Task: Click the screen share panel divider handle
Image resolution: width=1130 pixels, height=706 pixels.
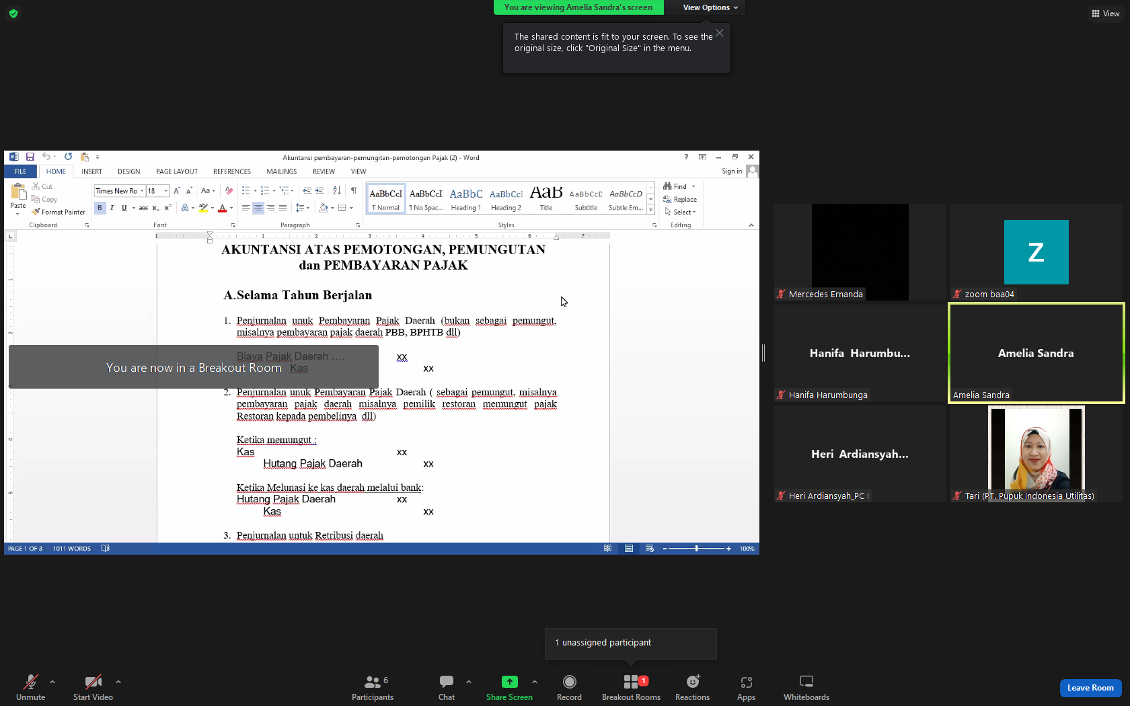Action: point(763,352)
